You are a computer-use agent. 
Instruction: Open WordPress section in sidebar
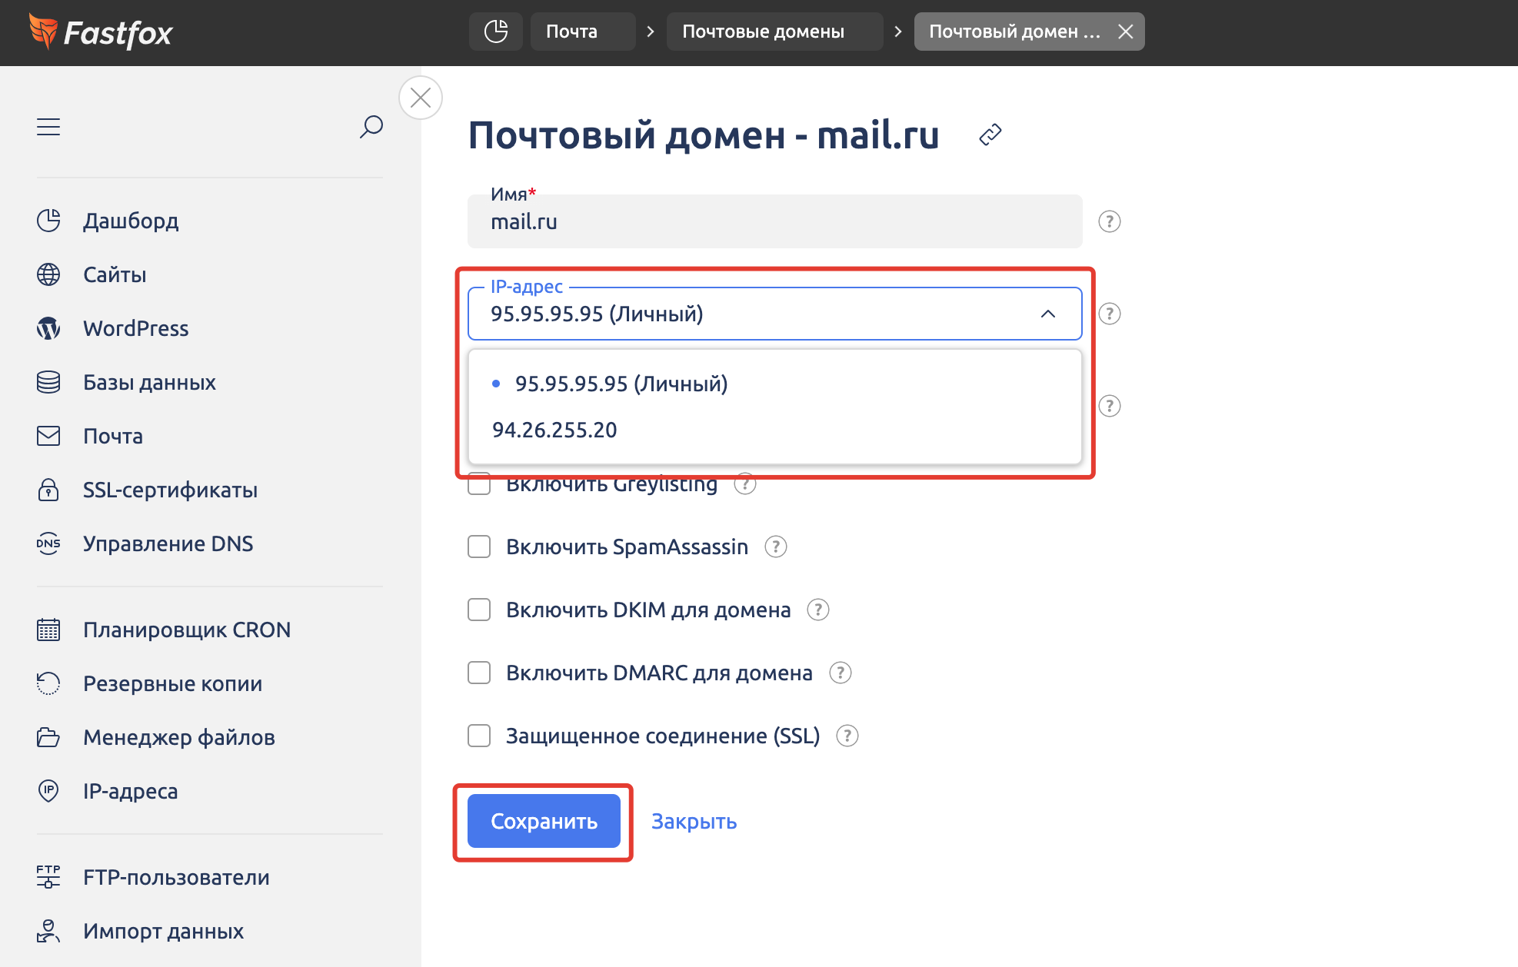tap(135, 328)
